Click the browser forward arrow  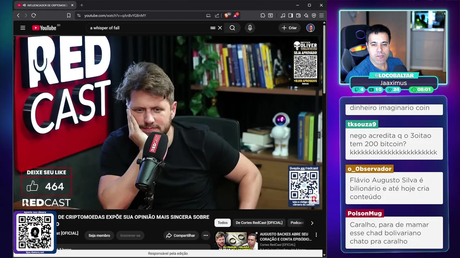click(x=26, y=15)
